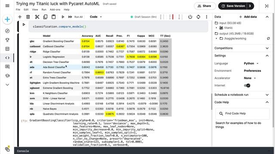Open Environment Preferences
275x154 pixels.
(x=252, y=71)
